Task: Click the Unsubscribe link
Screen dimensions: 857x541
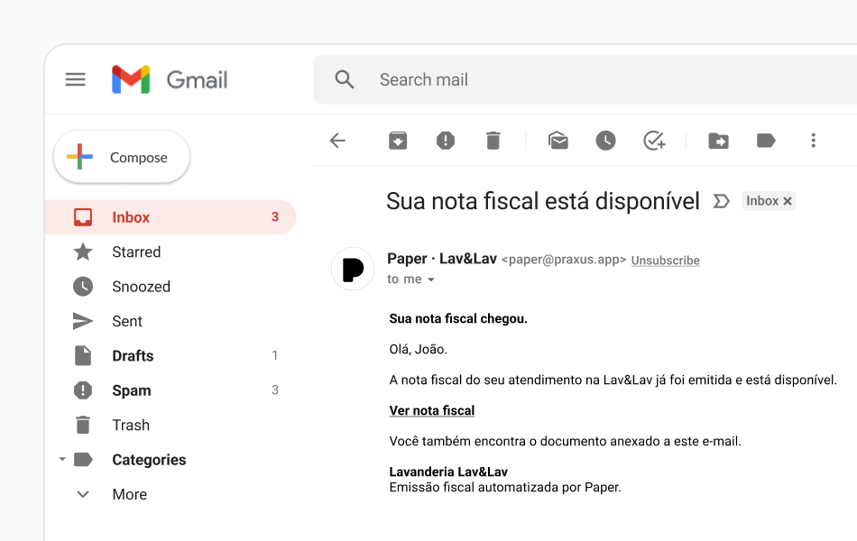Action: coord(665,260)
